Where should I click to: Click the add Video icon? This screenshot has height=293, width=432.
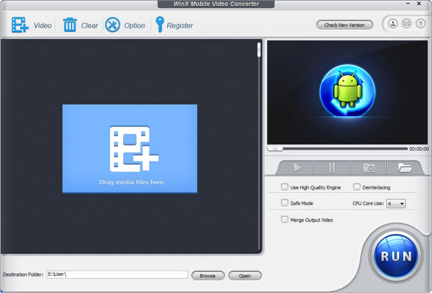tap(20, 25)
